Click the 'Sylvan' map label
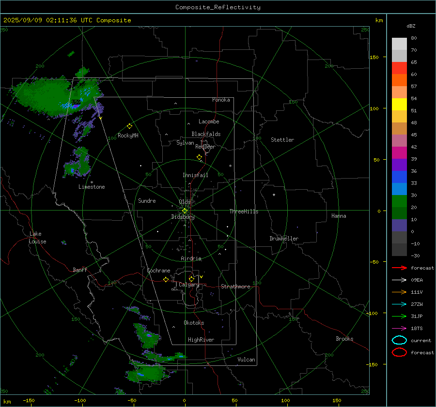The width and height of the screenshot is (436, 407). point(185,143)
